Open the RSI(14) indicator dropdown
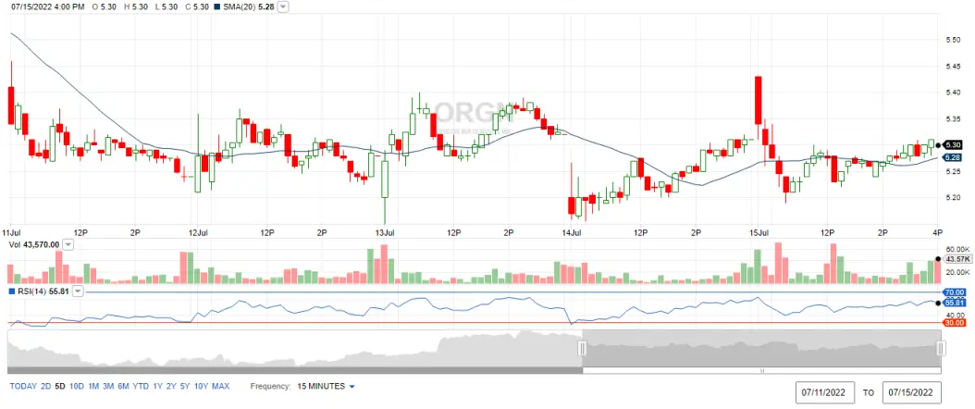The width and height of the screenshot is (975, 409). (x=79, y=291)
